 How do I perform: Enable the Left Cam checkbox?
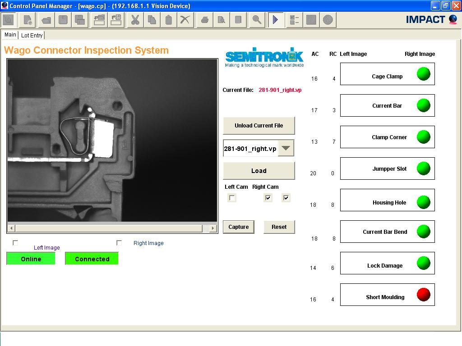tap(232, 198)
